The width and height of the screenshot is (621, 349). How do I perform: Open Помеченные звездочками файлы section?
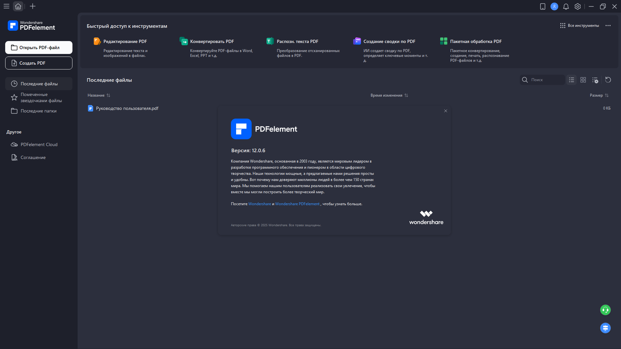pos(39,98)
